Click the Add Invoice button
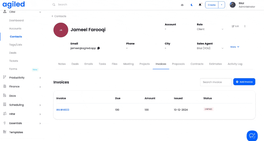 tap(244, 82)
